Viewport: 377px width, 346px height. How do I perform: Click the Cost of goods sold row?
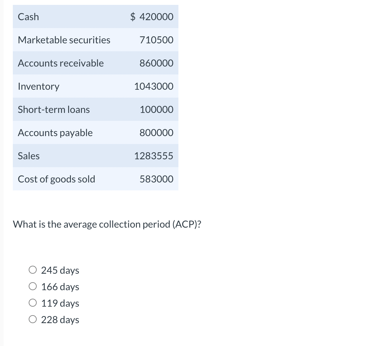pos(95,179)
